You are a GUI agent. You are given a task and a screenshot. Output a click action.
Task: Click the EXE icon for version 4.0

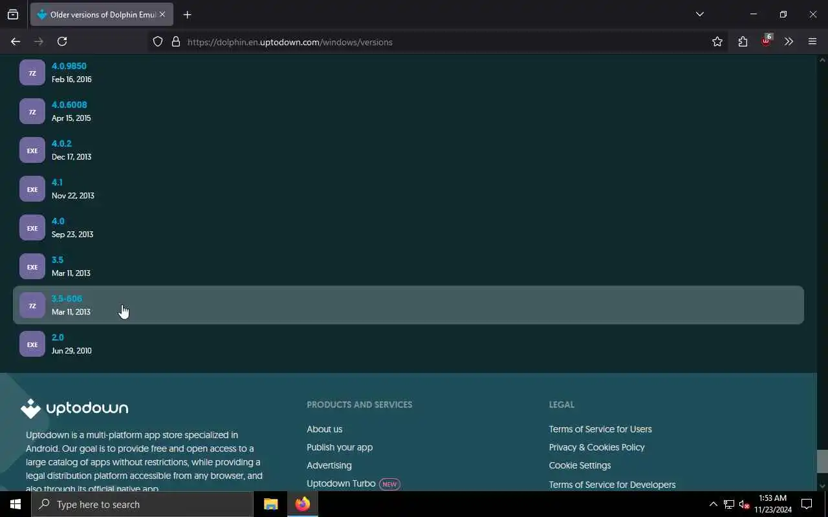coord(32,228)
